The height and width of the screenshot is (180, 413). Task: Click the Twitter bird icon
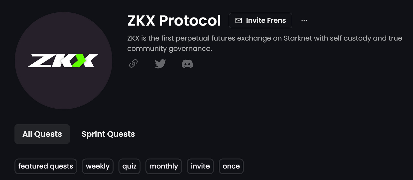pyautogui.click(x=161, y=64)
